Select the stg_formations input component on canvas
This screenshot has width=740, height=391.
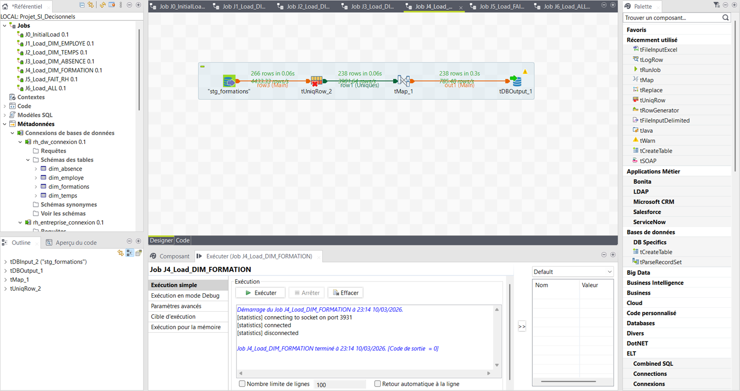pos(229,81)
